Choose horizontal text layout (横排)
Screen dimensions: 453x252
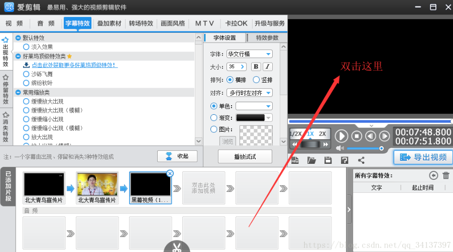coord(230,80)
